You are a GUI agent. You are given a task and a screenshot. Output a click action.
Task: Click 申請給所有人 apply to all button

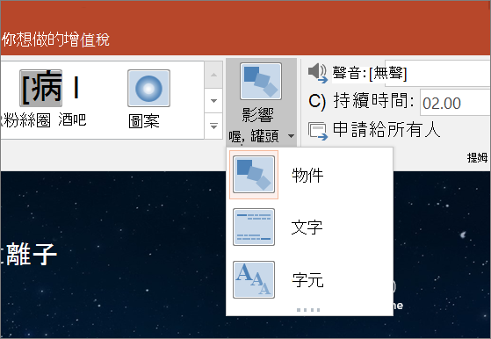[374, 130]
